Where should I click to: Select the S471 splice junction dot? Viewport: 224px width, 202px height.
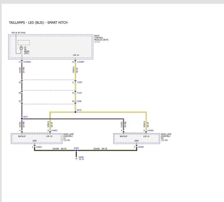(22, 119)
